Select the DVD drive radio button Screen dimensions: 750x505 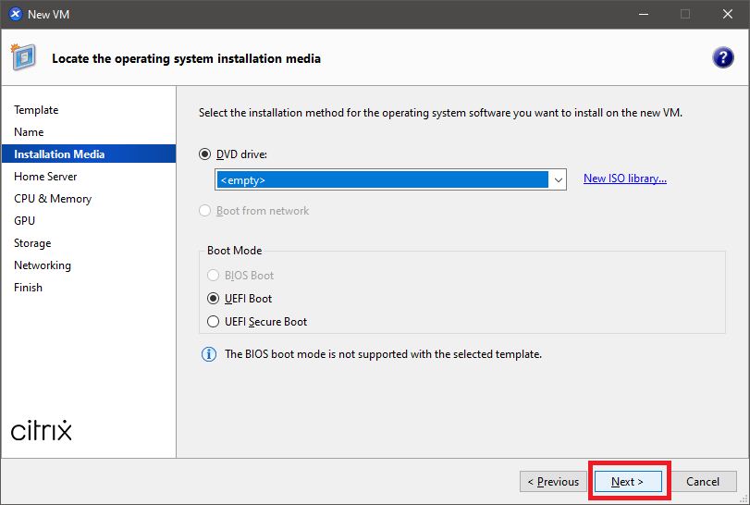(205, 154)
